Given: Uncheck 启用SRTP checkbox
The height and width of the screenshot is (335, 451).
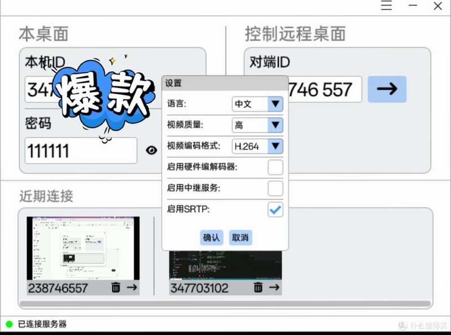Looking at the screenshot, I should tap(275, 210).
